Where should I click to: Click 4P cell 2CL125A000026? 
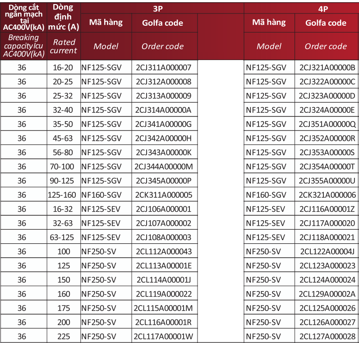tap(327, 308)
